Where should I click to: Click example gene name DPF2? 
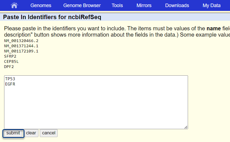click(x=9, y=67)
